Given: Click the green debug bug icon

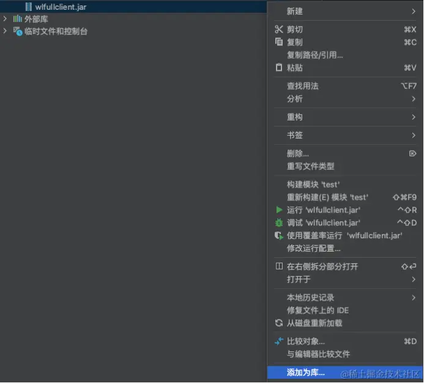Looking at the screenshot, I should [279, 223].
